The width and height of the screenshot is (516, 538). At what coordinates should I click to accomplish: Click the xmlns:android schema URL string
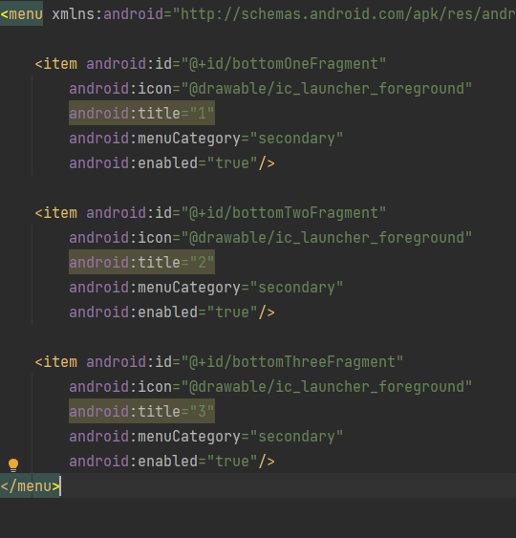(x=344, y=14)
